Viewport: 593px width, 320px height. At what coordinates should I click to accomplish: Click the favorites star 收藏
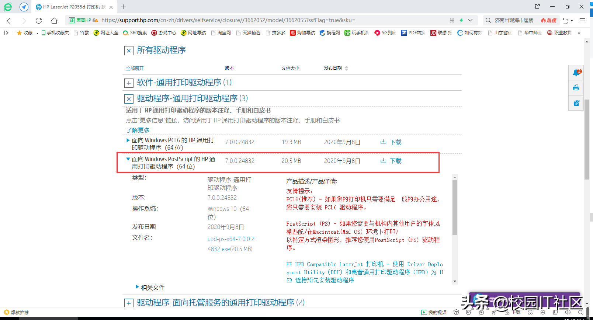pos(25,33)
